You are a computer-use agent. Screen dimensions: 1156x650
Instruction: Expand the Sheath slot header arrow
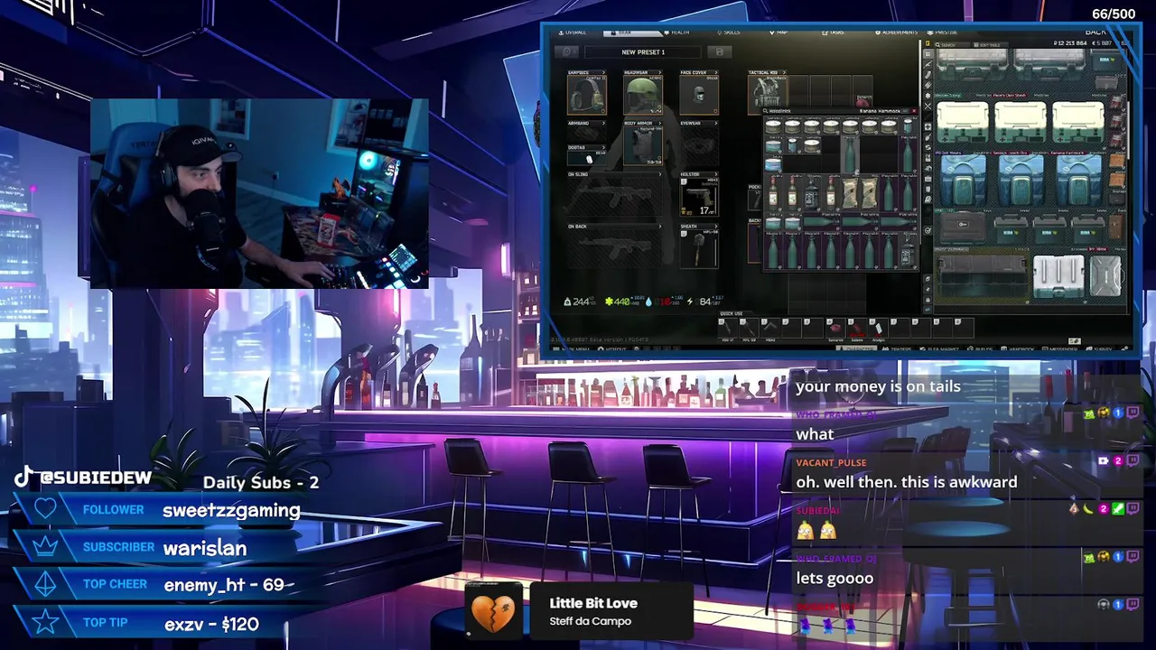tap(716, 227)
